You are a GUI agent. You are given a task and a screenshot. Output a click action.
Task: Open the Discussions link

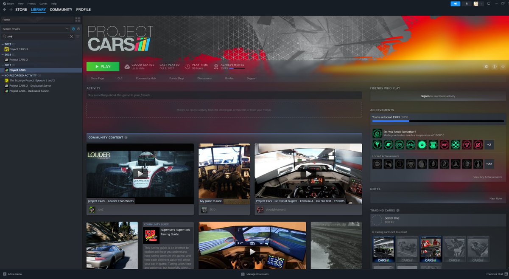[204, 78]
